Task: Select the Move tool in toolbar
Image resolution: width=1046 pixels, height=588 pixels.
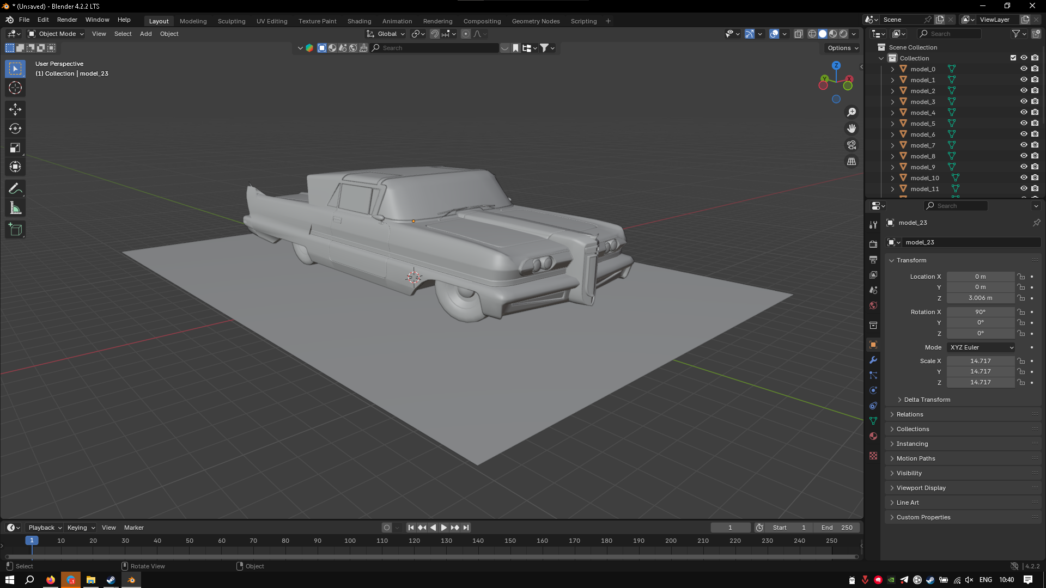Action: tap(15, 109)
